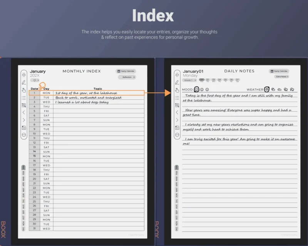The width and height of the screenshot is (308, 246).
Task: Open the Reflection expander
Action: pos(126,77)
